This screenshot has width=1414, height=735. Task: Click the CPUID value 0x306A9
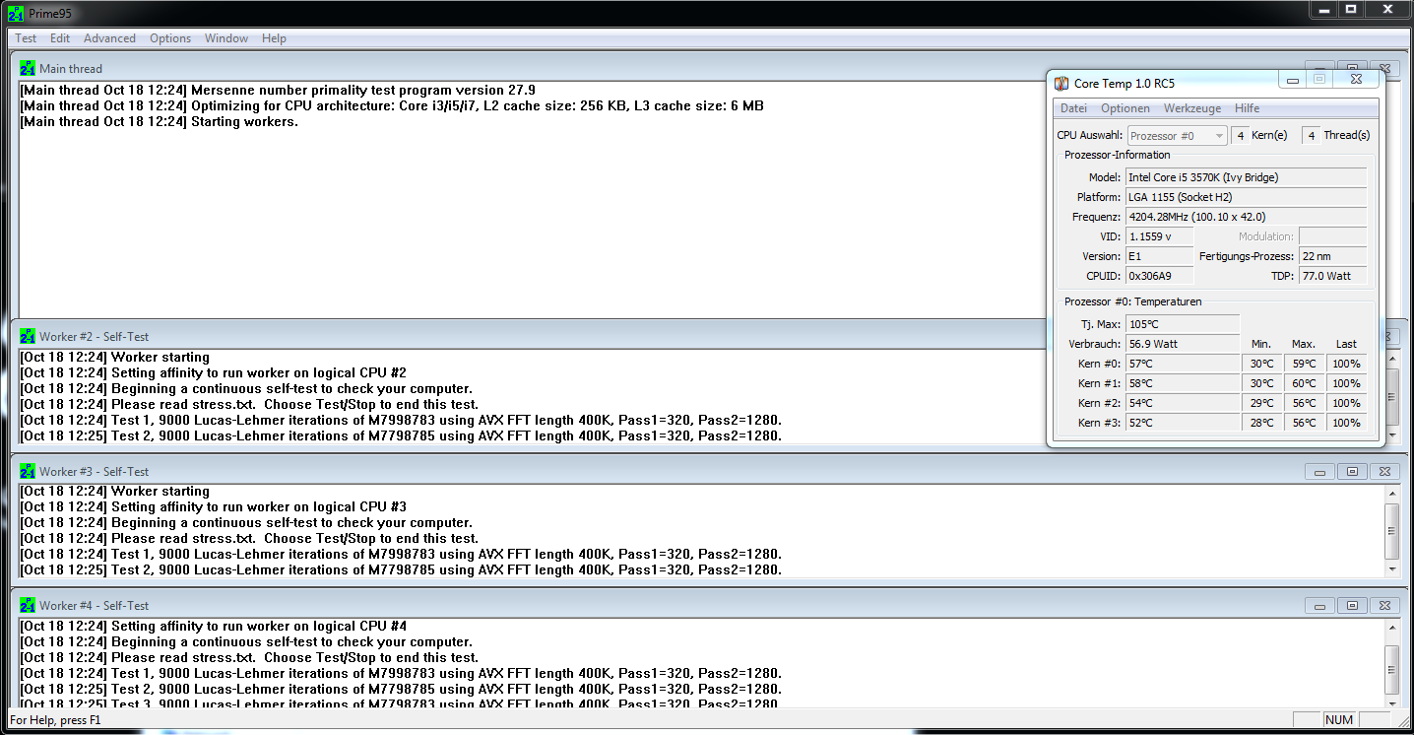click(1159, 276)
